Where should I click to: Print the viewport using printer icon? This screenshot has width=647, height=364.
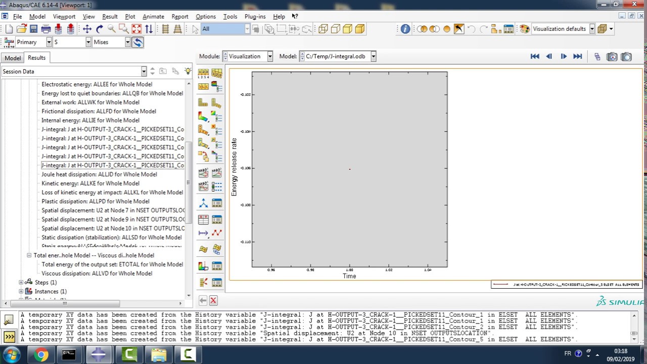click(46, 29)
